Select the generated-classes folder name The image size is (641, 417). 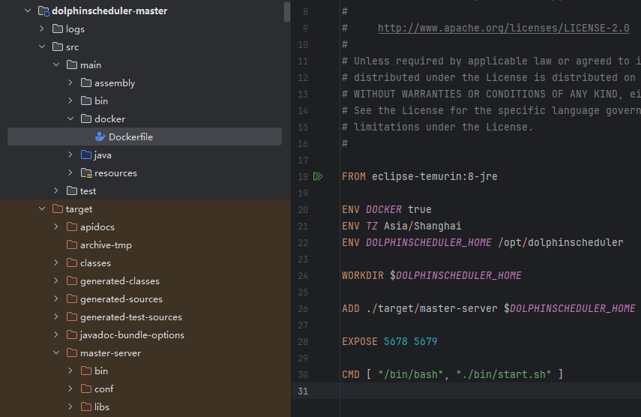pos(120,280)
